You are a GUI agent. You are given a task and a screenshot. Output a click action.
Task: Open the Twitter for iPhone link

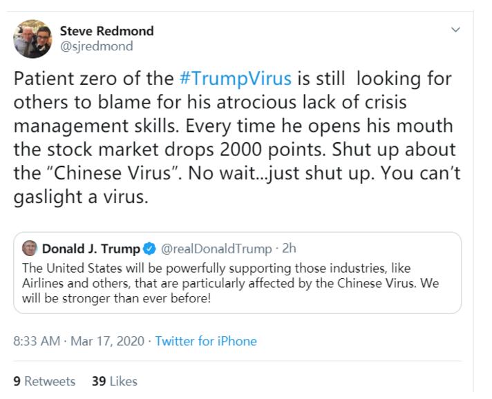tap(206, 341)
